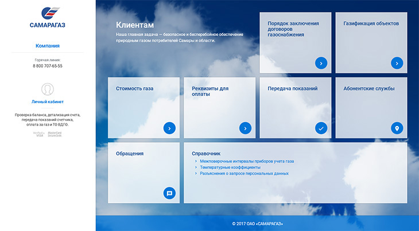The width and height of the screenshot is (419, 231).
Task: Open Межповерочные интервалы приборов учета газа link
Action: (x=247, y=161)
